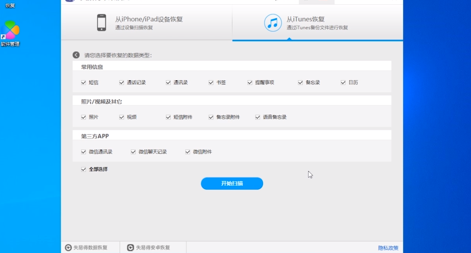Disable the 微信附件 checkbox
The width and height of the screenshot is (471, 253).
(188, 152)
